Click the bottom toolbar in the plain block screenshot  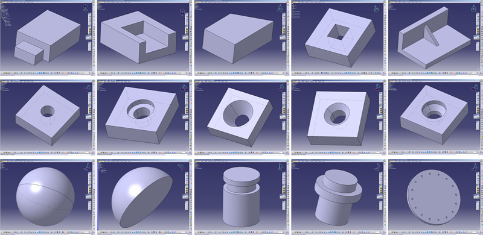tap(241, 74)
